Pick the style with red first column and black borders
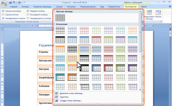Image resolution: width=172 pixels, height=106 pixels. [x=108, y=68]
